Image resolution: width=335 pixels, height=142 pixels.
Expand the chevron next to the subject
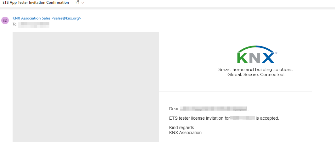[83, 3]
